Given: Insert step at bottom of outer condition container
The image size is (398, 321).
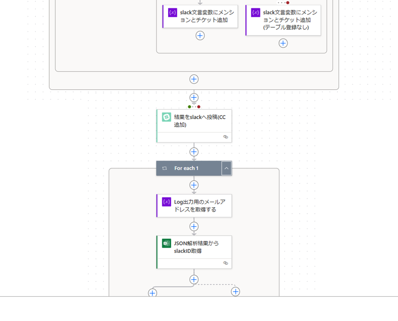Looking at the screenshot, I should [x=194, y=79].
